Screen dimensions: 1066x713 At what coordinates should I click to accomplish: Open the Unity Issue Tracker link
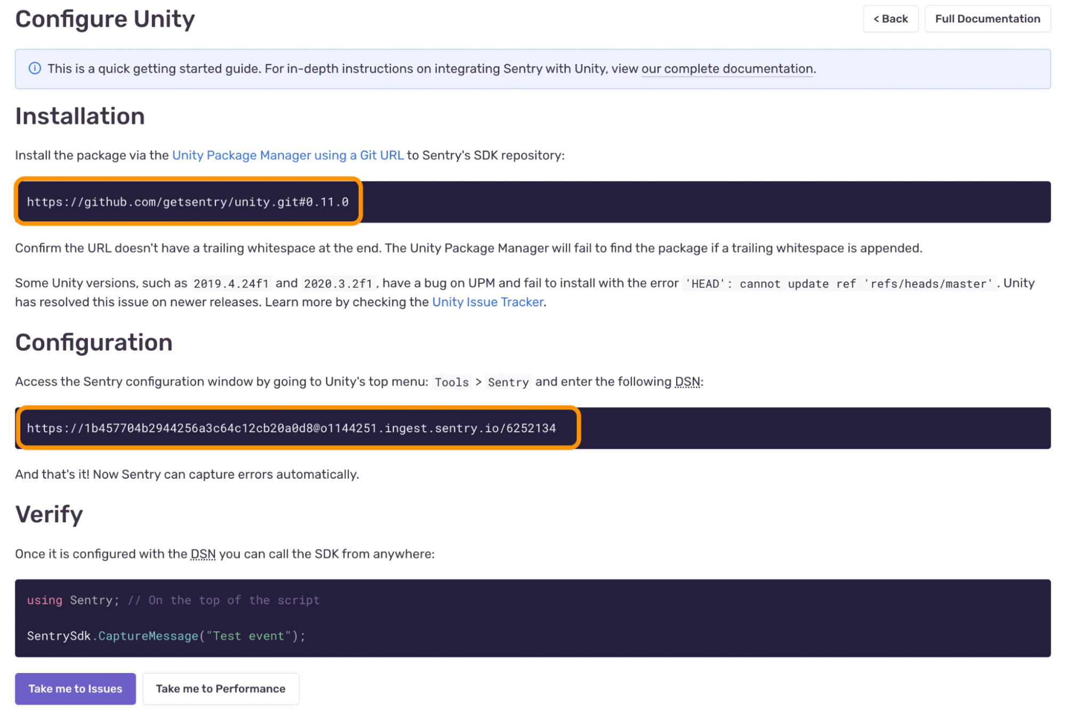(x=487, y=302)
